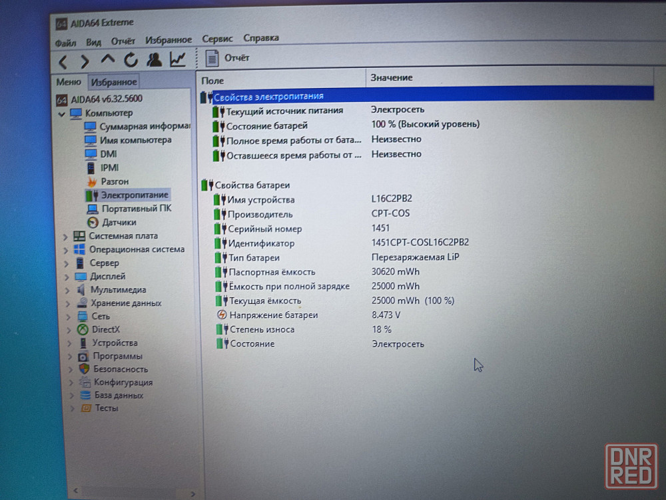Refresh the current page with the circular arrow
This screenshot has width=666, height=500.
point(131,60)
